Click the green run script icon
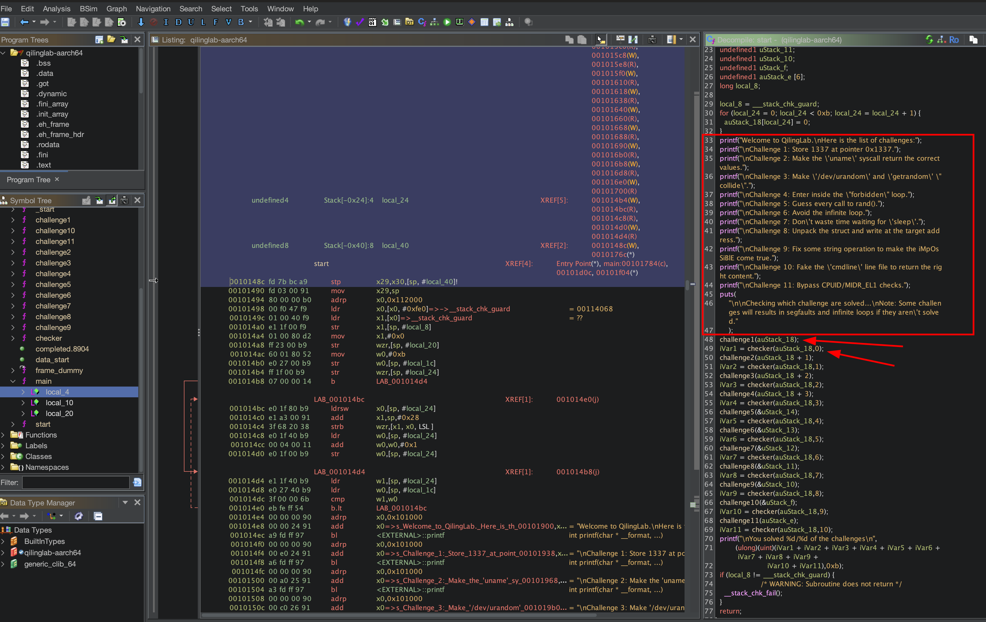Viewport: 986px width, 622px height. (x=447, y=22)
